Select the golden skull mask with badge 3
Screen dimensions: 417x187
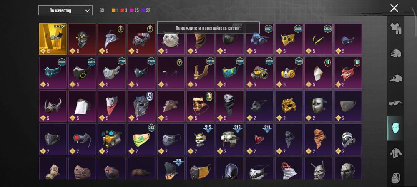click(x=200, y=106)
